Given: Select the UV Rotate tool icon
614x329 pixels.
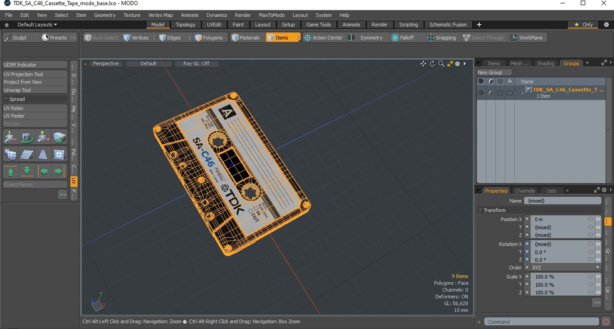Looking at the screenshot, I should point(27,138).
